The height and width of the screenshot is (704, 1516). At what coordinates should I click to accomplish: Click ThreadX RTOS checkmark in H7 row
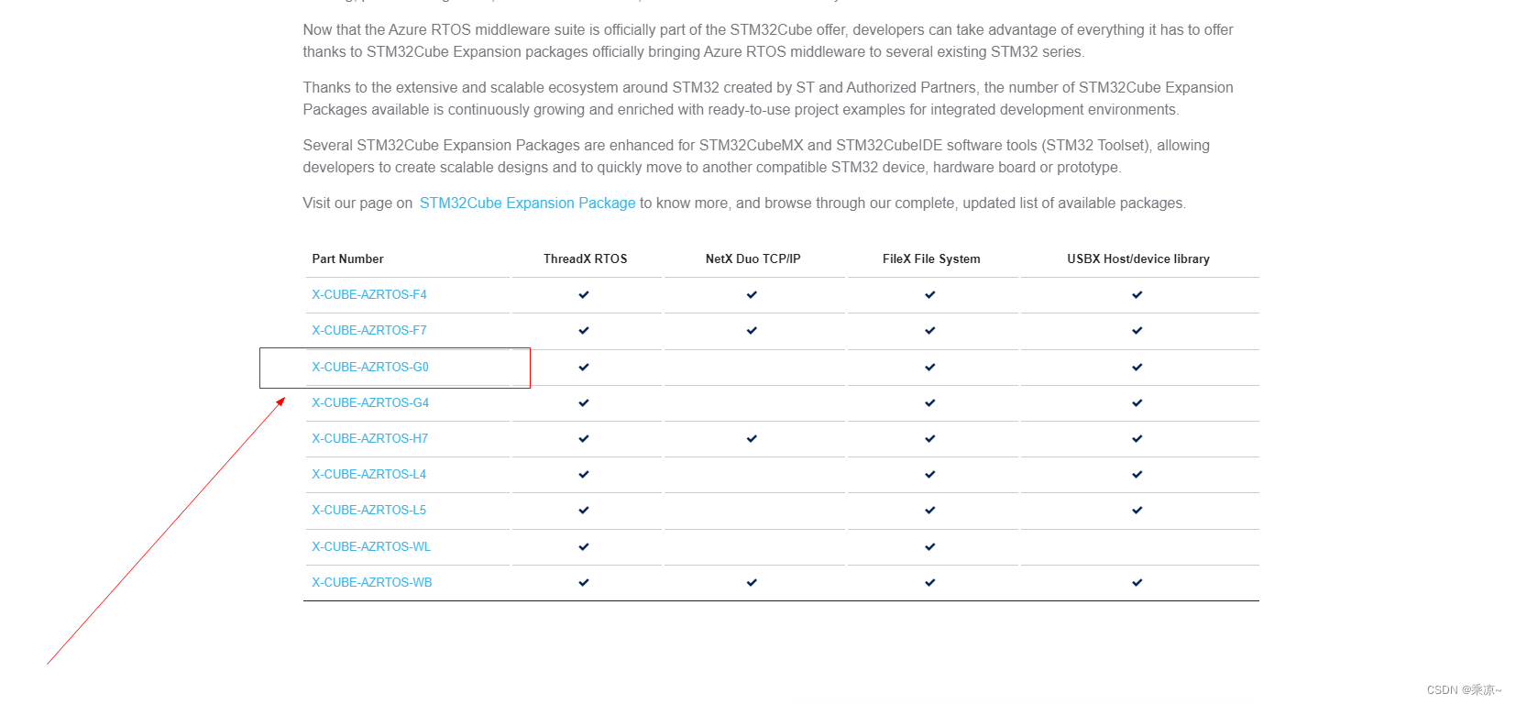point(584,438)
